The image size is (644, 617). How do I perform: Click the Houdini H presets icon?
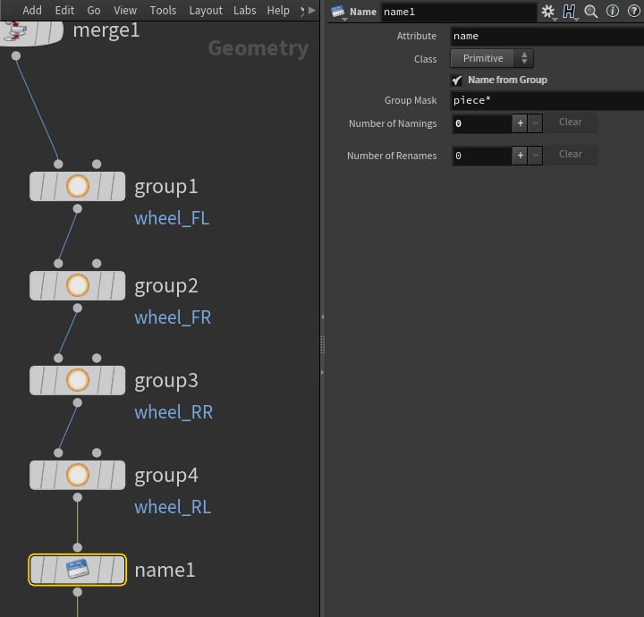(569, 12)
